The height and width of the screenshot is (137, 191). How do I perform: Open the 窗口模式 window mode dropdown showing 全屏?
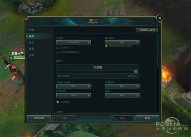[122, 42]
